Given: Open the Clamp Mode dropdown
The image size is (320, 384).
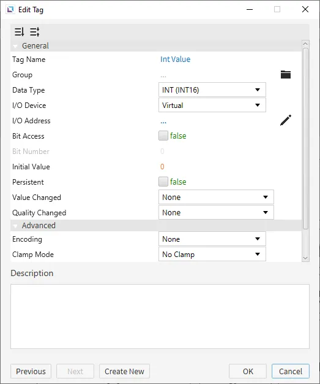Looking at the screenshot, I should [212, 254].
